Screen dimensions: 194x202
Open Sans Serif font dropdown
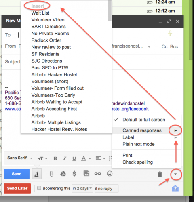[20, 158]
